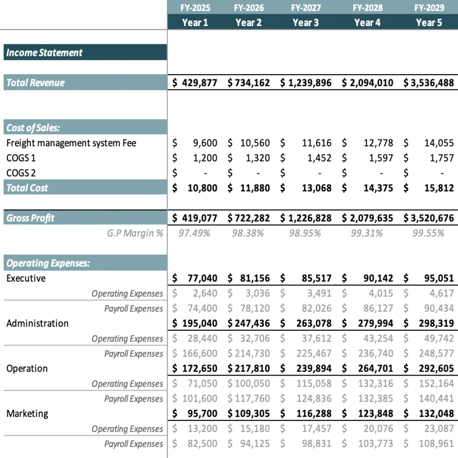
Task: Click Total Cost value 14,375
Action: (378, 188)
